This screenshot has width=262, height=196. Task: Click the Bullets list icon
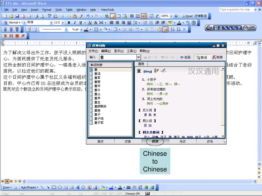pos(151,22)
